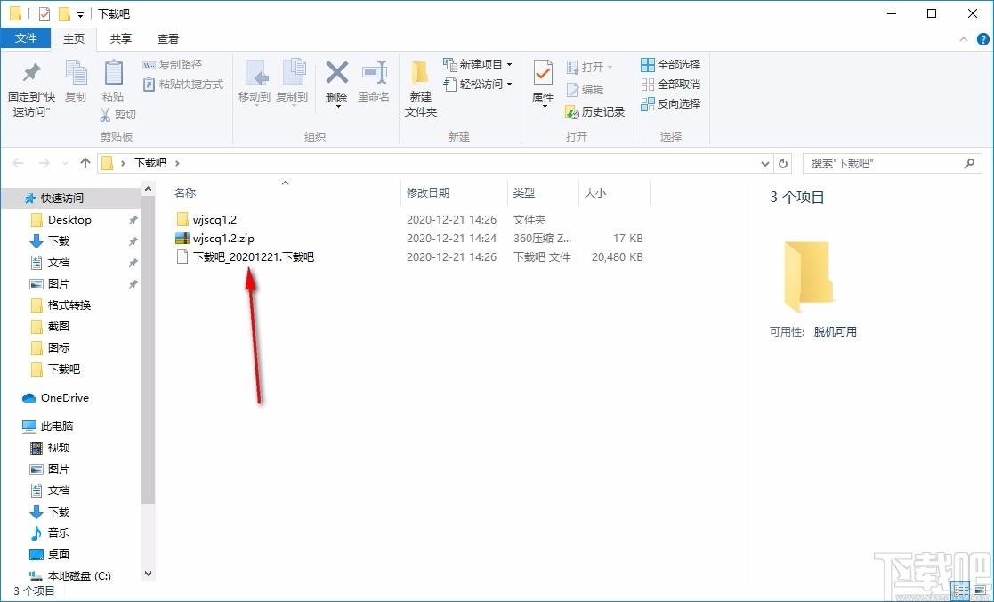
Task: Click the blue Help question mark icon
Action: pos(983,38)
